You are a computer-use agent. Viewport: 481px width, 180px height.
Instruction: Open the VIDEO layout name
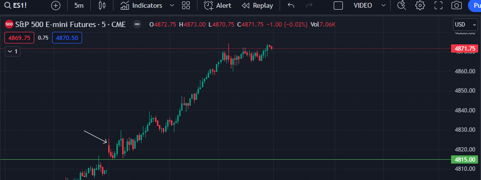point(363,5)
